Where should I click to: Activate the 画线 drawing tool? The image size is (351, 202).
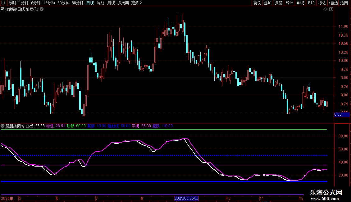[x=300, y=3]
